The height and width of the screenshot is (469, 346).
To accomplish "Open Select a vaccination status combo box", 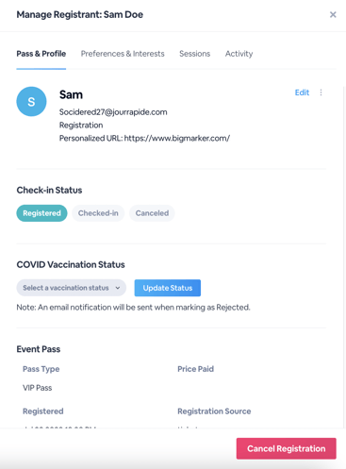I will tap(72, 288).
